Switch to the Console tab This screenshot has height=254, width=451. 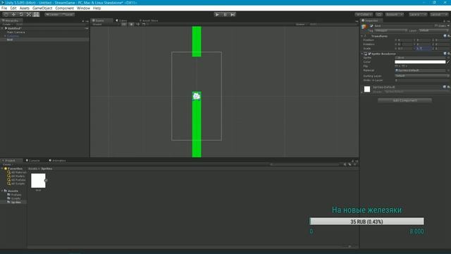(x=33, y=160)
